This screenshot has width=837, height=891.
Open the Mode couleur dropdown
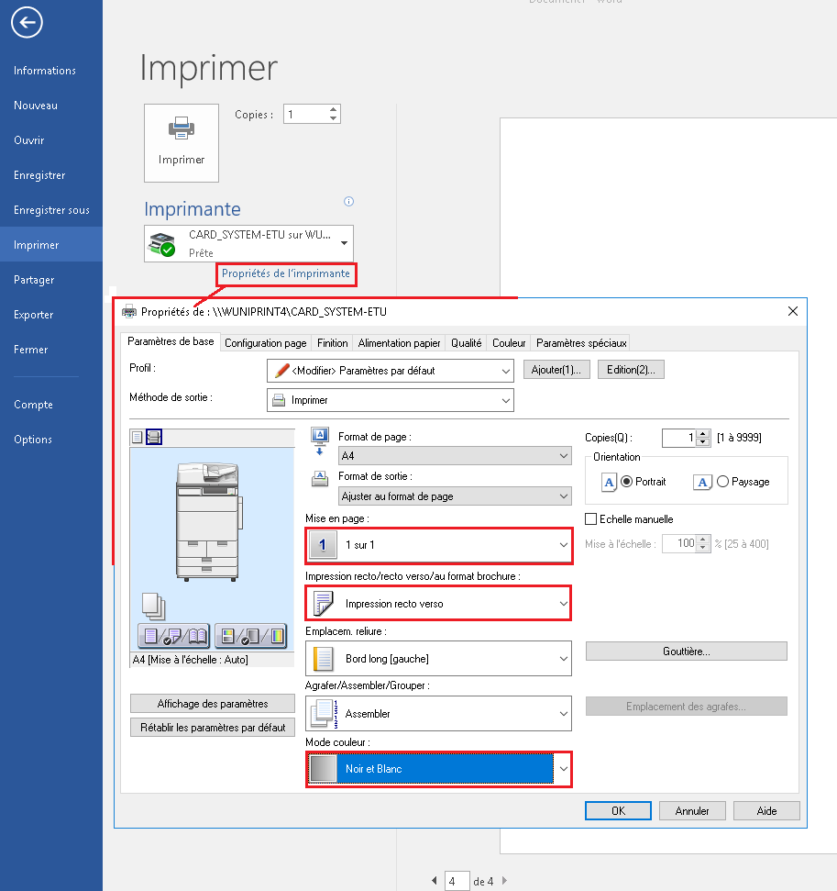click(438, 769)
